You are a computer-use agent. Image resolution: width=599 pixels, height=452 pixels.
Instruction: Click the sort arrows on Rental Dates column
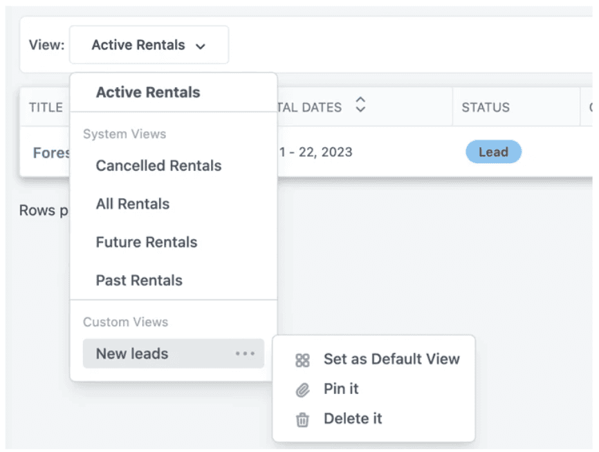pyautogui.click(x=360, y=106)
